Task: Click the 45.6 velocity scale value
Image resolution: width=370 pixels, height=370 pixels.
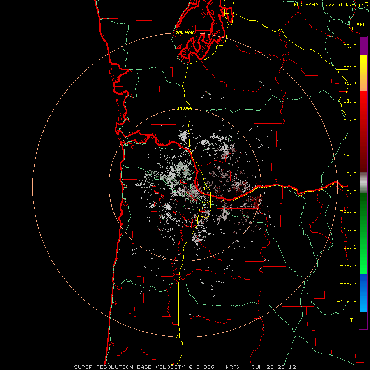Action: [350, 119]
